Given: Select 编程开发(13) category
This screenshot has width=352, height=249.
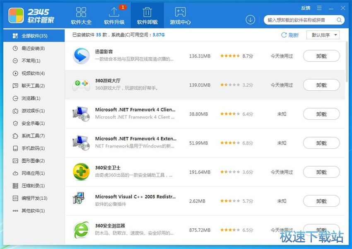Looking at the screenshot, I should tap(34, 198).
